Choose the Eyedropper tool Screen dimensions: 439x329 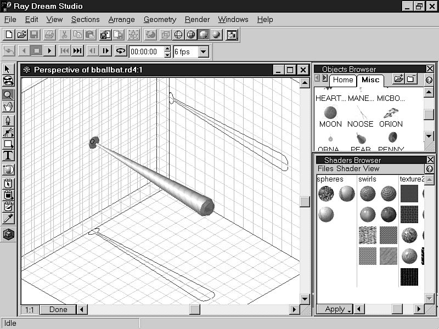click(x=8, y=219)
